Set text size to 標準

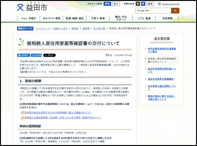(x=107, y=4)
